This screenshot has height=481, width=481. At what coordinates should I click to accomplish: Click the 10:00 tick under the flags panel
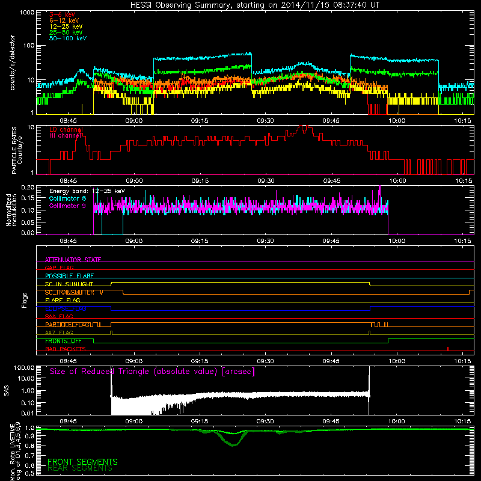coord(397,361)
